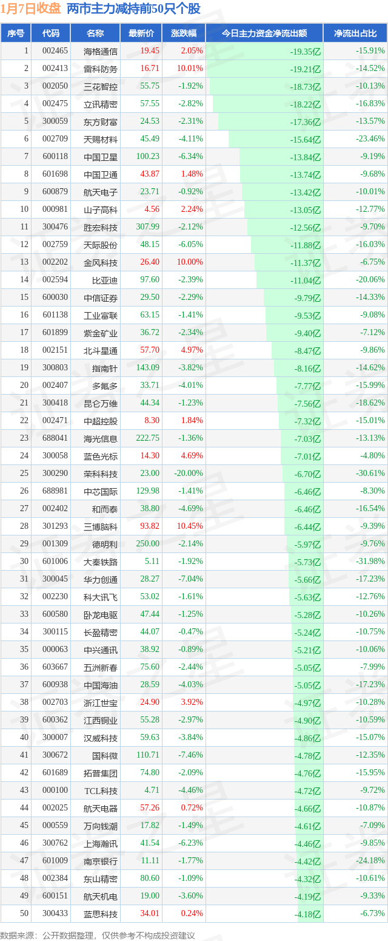Viewport: 388px width, 941px height.
Task: Click the stock name 三花智控
Action: (x=101, y=86)
